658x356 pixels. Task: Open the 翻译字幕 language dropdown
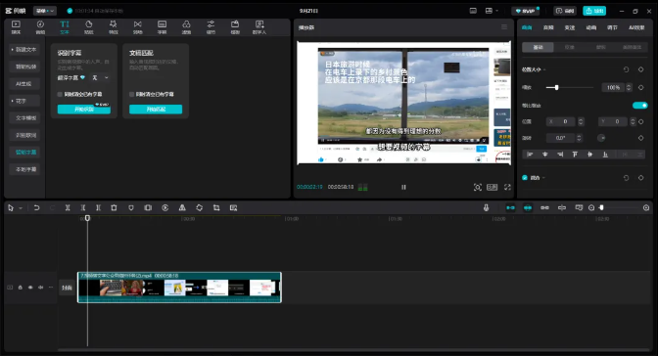[100, 77]
